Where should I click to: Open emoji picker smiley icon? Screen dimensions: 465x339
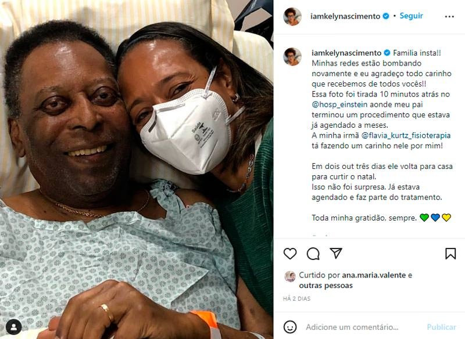pos(289,327)
